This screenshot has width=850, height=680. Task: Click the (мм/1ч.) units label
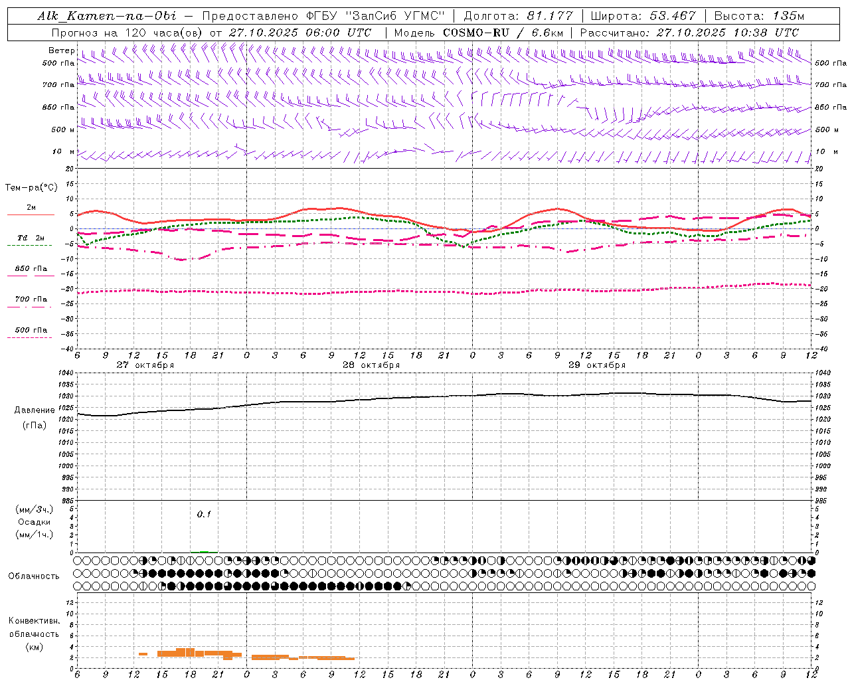coord(34,535)
